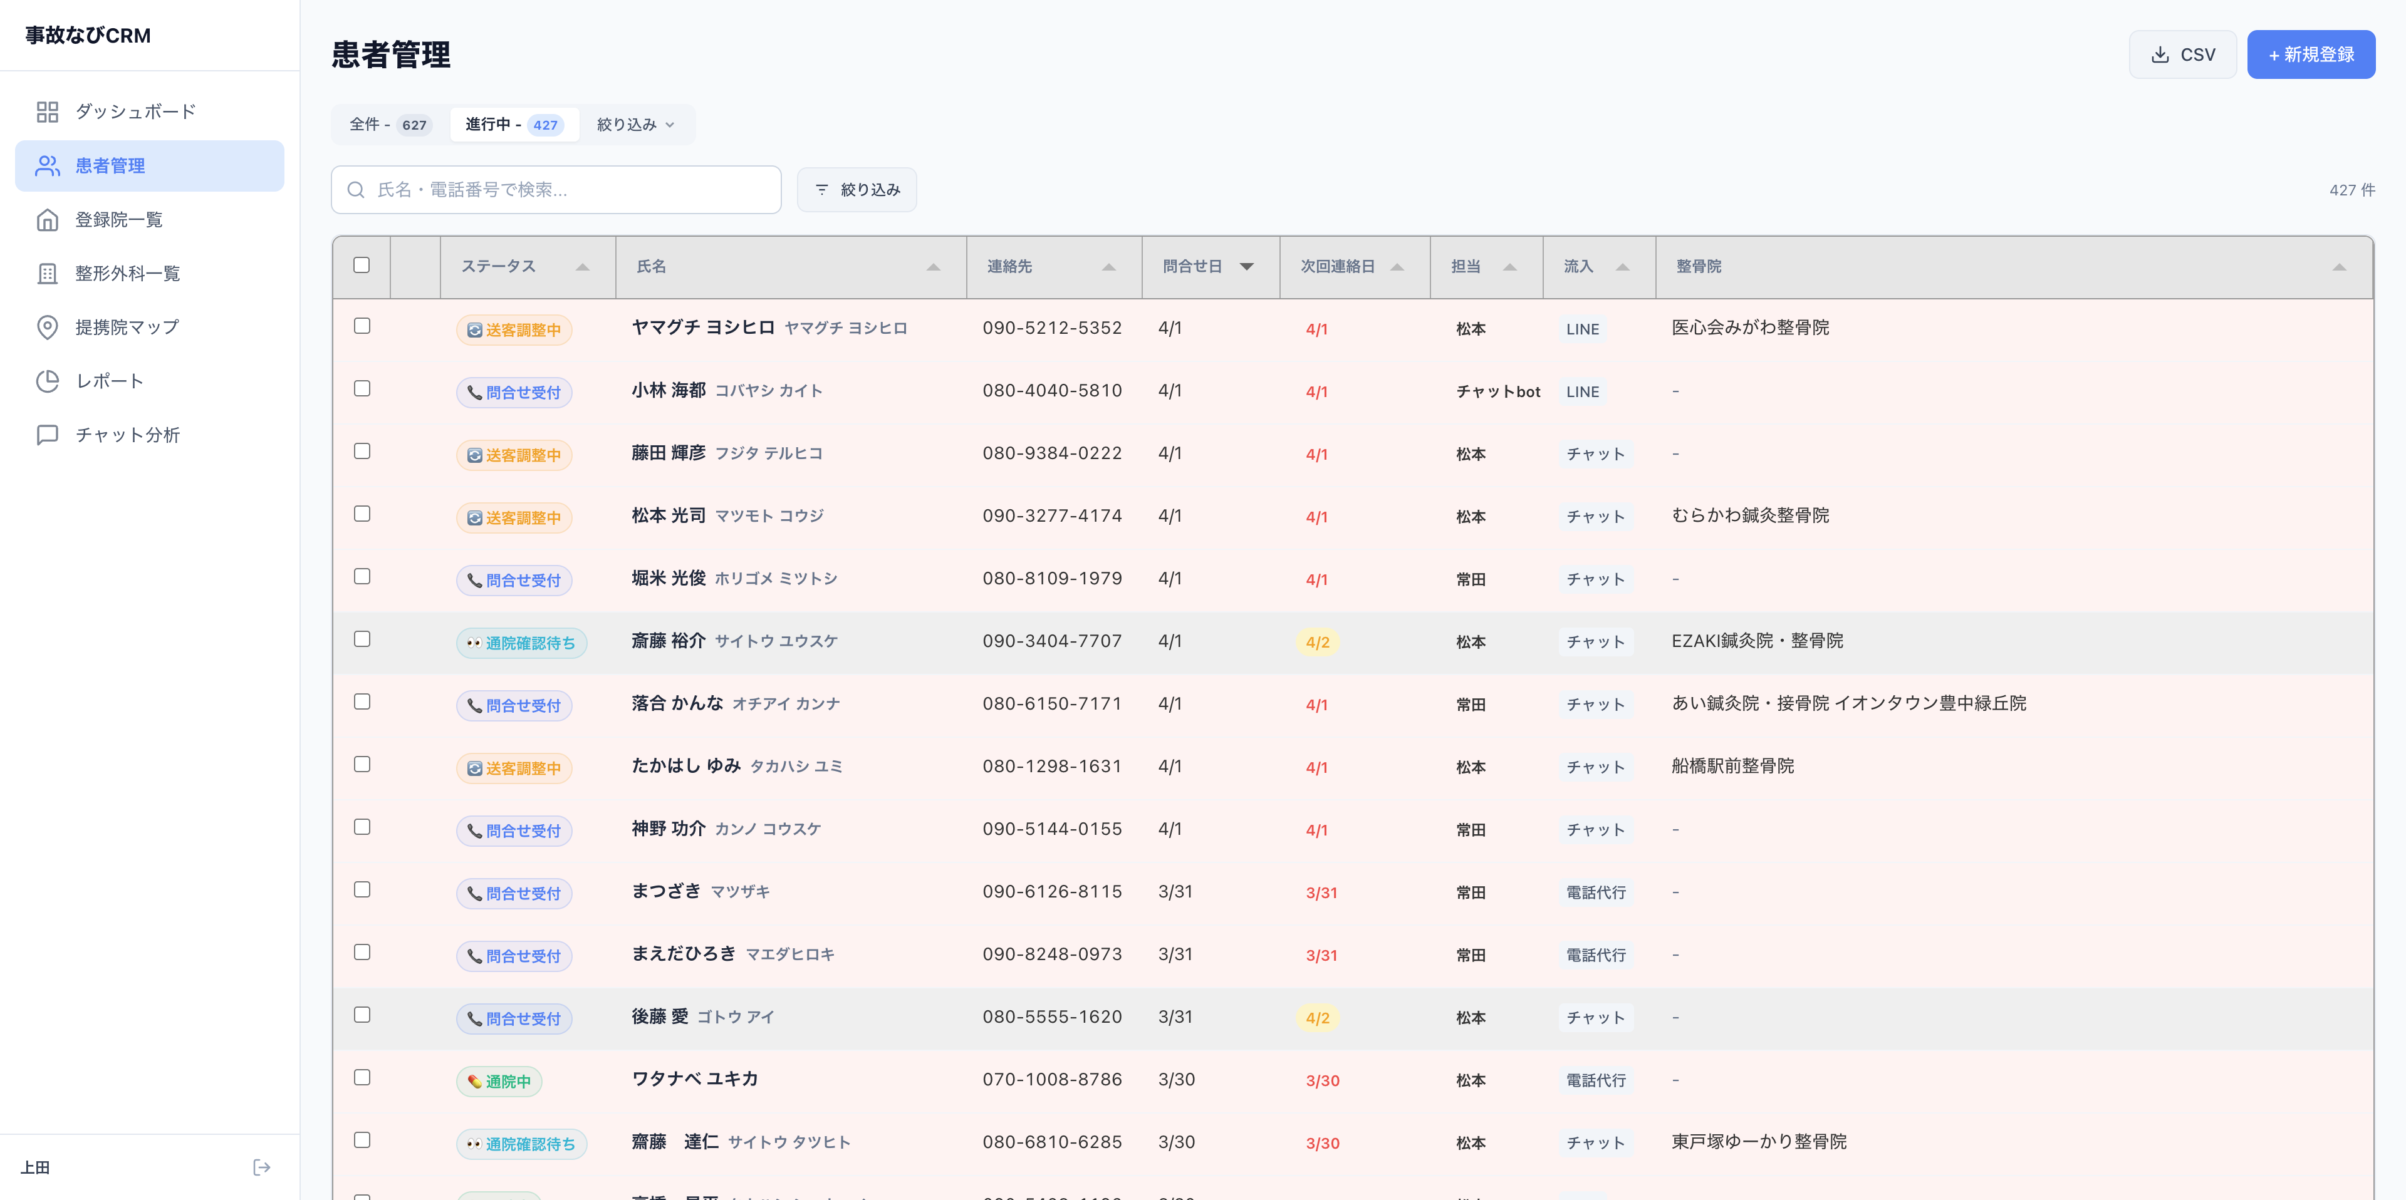Check the row checkbox for ヤマグチ ヨシヒロ
Screen dimensions: 2406x1200
(x=362, y=326)
